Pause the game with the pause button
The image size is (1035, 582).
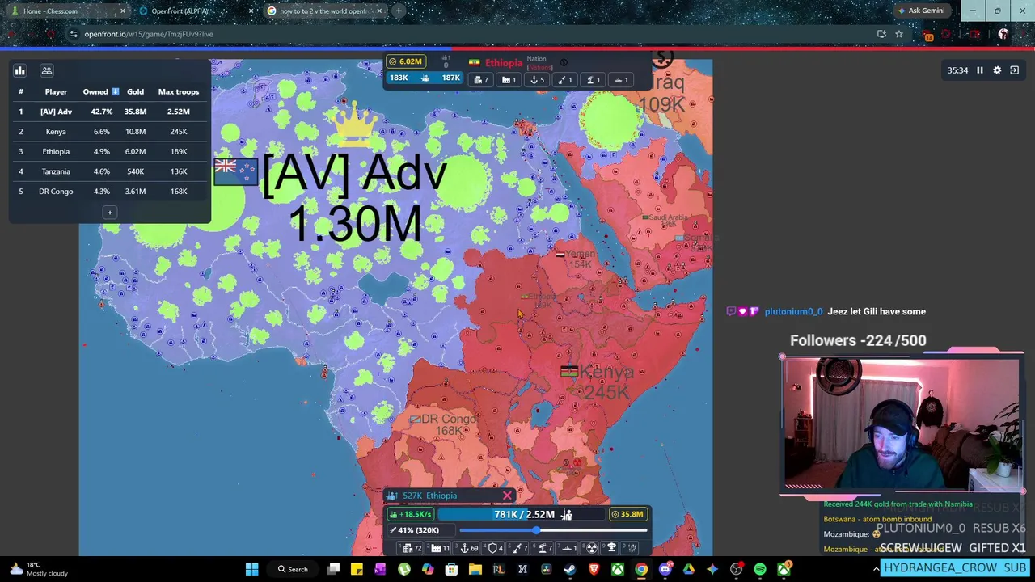(x=979, y=70)
